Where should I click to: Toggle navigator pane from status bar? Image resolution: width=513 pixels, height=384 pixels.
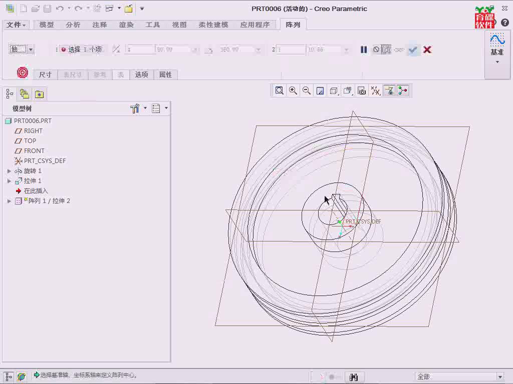[9, 376]
